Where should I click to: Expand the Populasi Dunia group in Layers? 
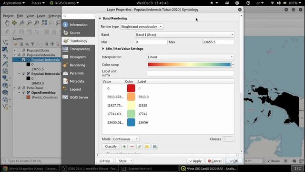(x=15, y=50)
